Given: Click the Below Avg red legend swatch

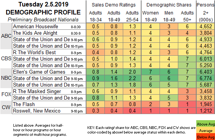Looking at the screenshot, I should pos(205,137).
